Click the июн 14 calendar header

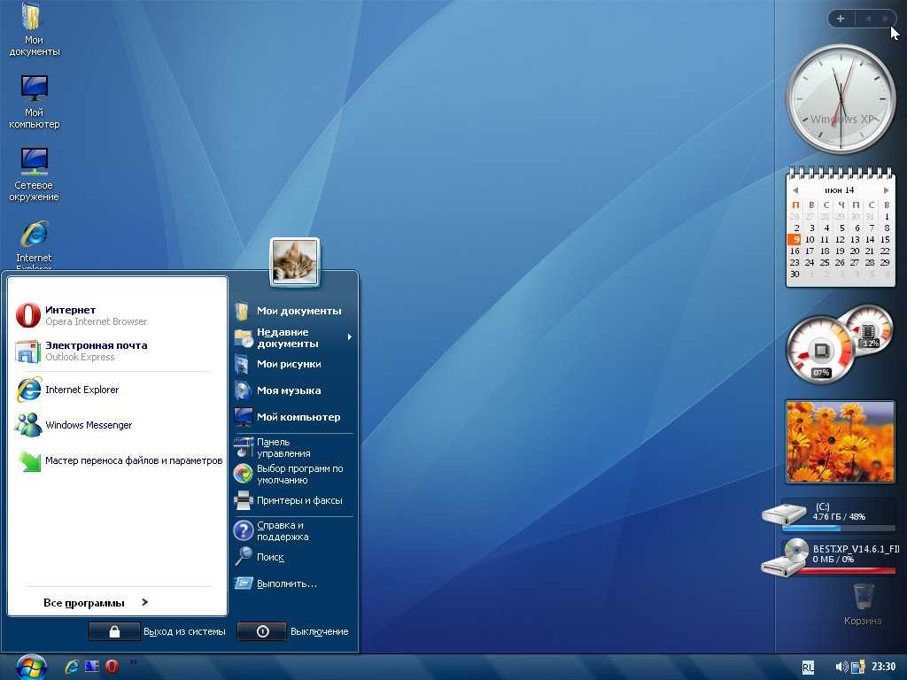(x=840, y=190)
